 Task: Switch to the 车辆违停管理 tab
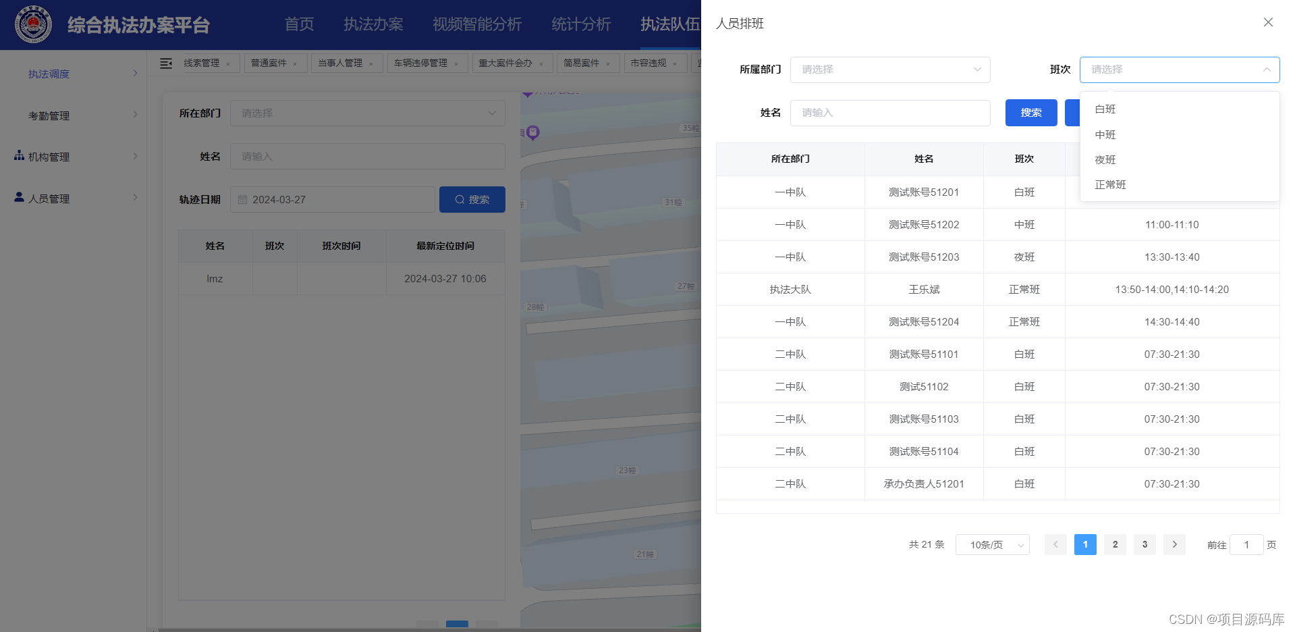click(420, 63)
